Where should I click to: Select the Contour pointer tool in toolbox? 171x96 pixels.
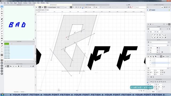2,7
